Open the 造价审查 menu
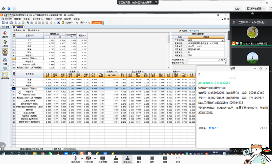272x164 pixels. (x=38, y=19)
